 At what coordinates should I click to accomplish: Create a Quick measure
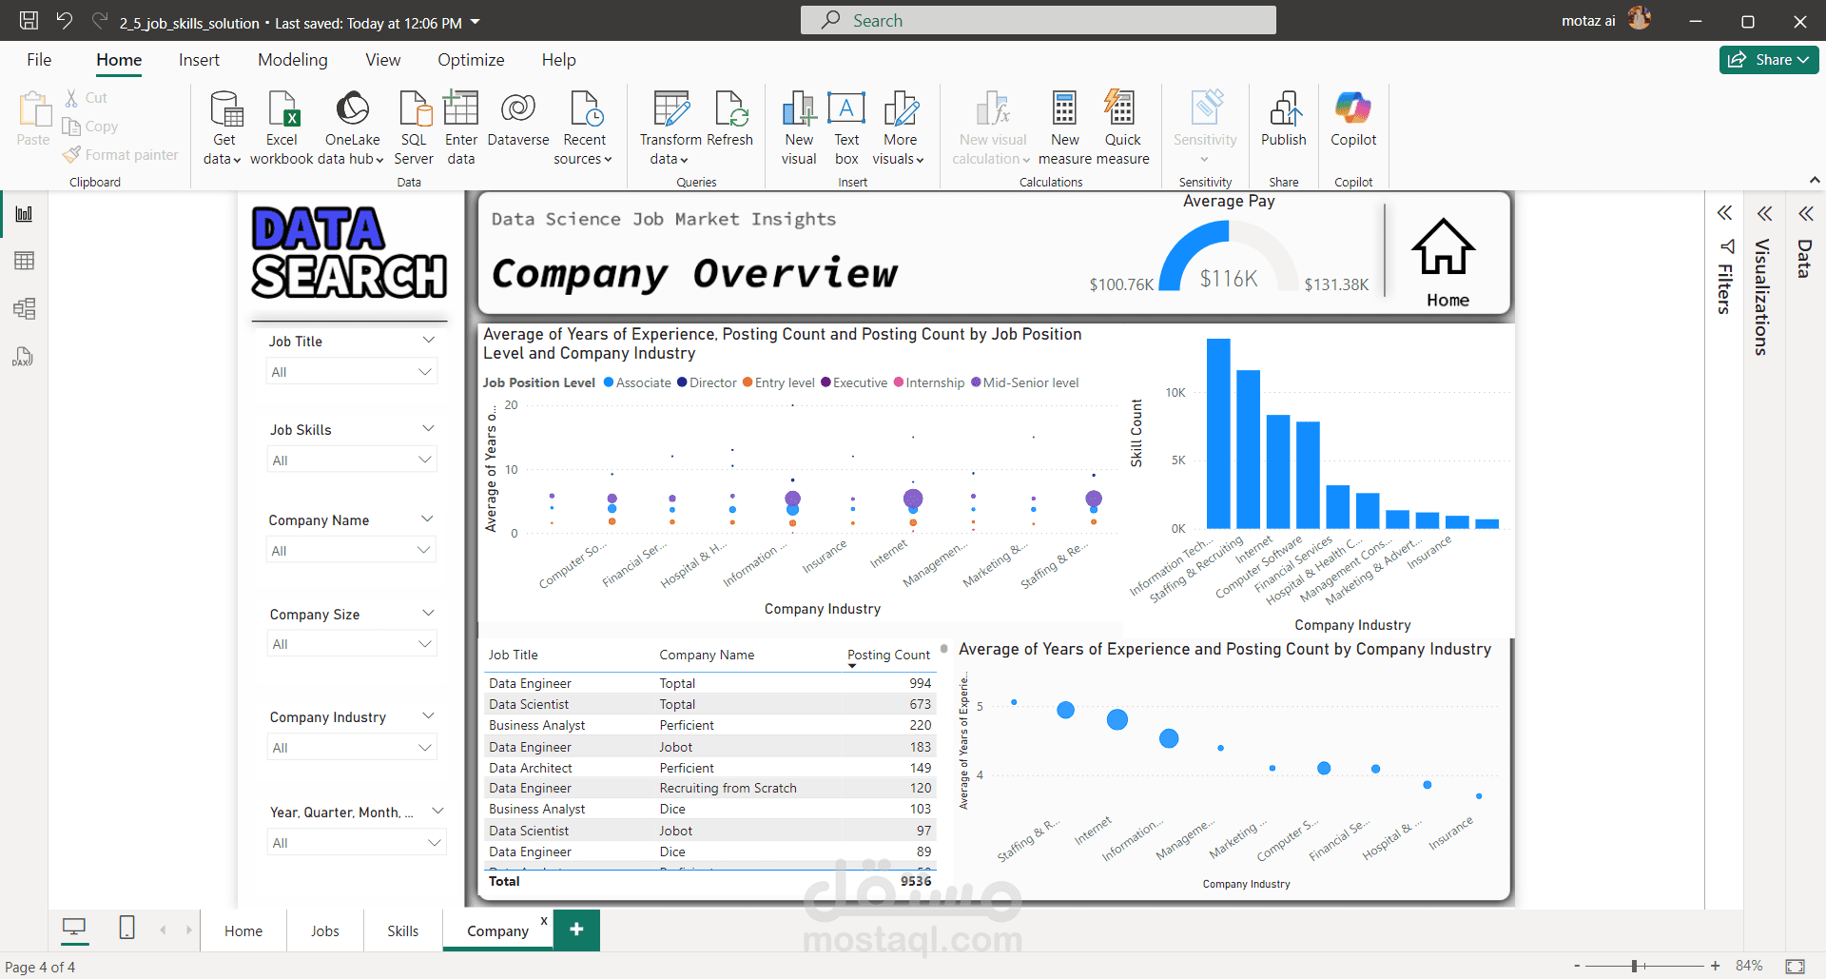click(x=1122, y=128)
